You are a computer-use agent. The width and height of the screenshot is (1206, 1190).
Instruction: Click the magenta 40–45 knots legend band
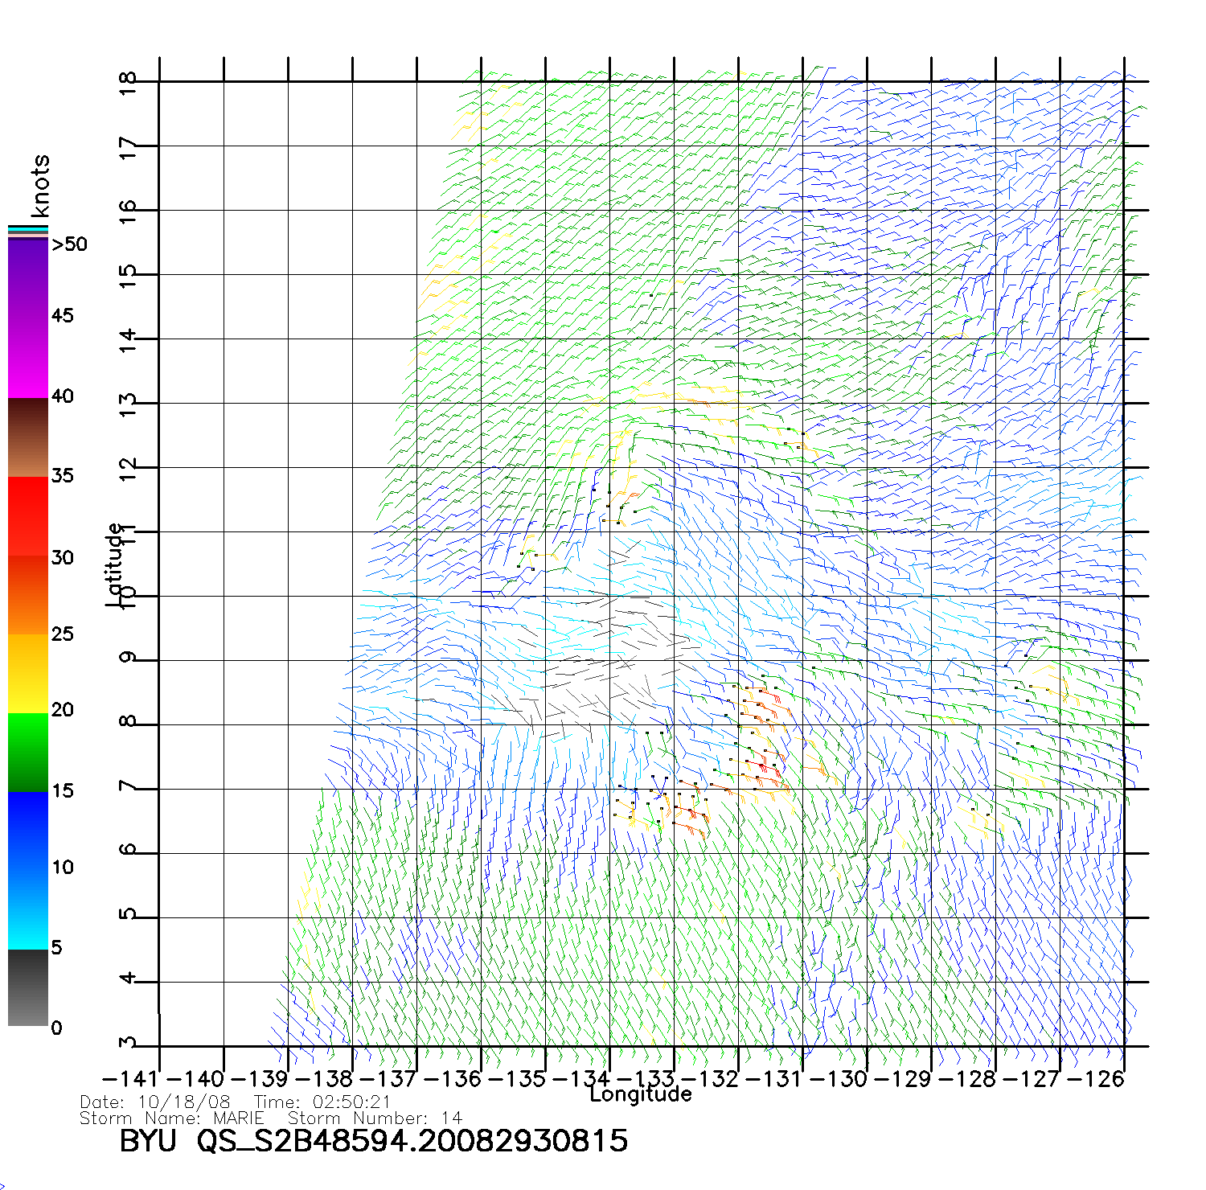tap(28, 358)
